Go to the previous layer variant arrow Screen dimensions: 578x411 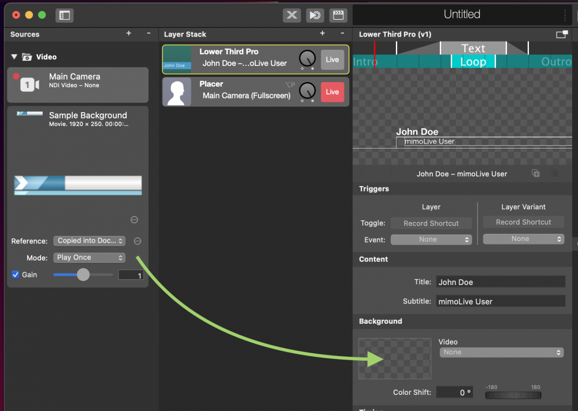click(x=362, y=173)
